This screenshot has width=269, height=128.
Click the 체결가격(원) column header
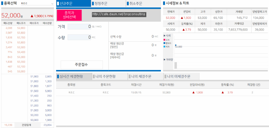167,85
